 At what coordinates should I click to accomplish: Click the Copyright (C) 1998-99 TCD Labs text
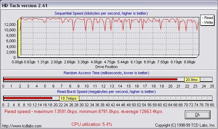[x=185, y=125]
